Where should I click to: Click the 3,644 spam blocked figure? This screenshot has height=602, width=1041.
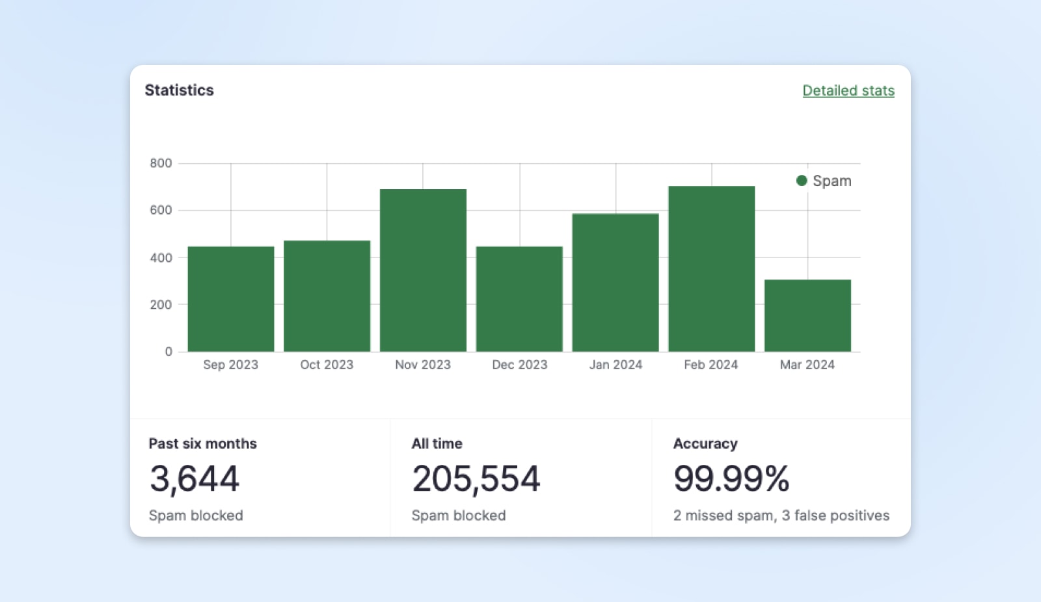195,478
